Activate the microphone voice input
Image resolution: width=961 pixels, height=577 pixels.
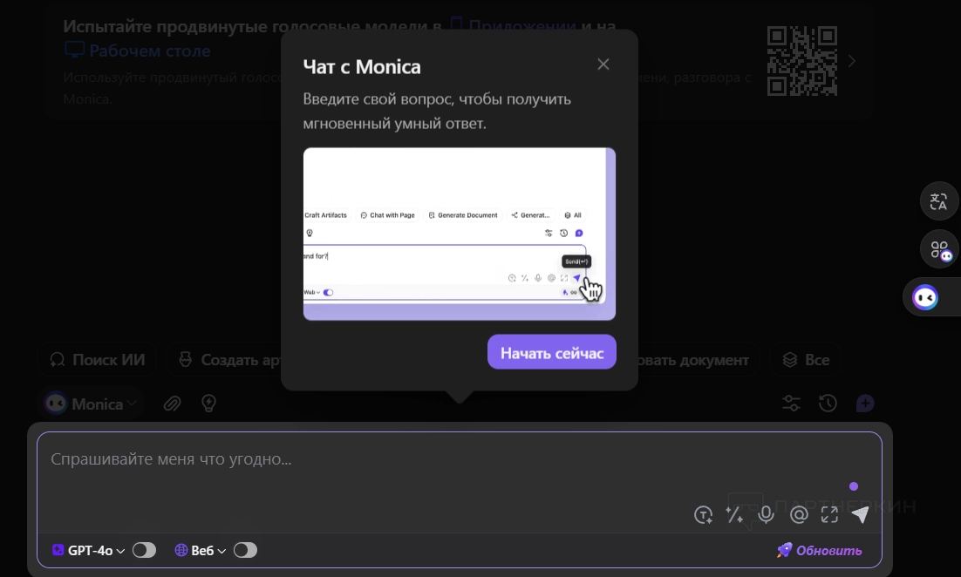[767, 515]
